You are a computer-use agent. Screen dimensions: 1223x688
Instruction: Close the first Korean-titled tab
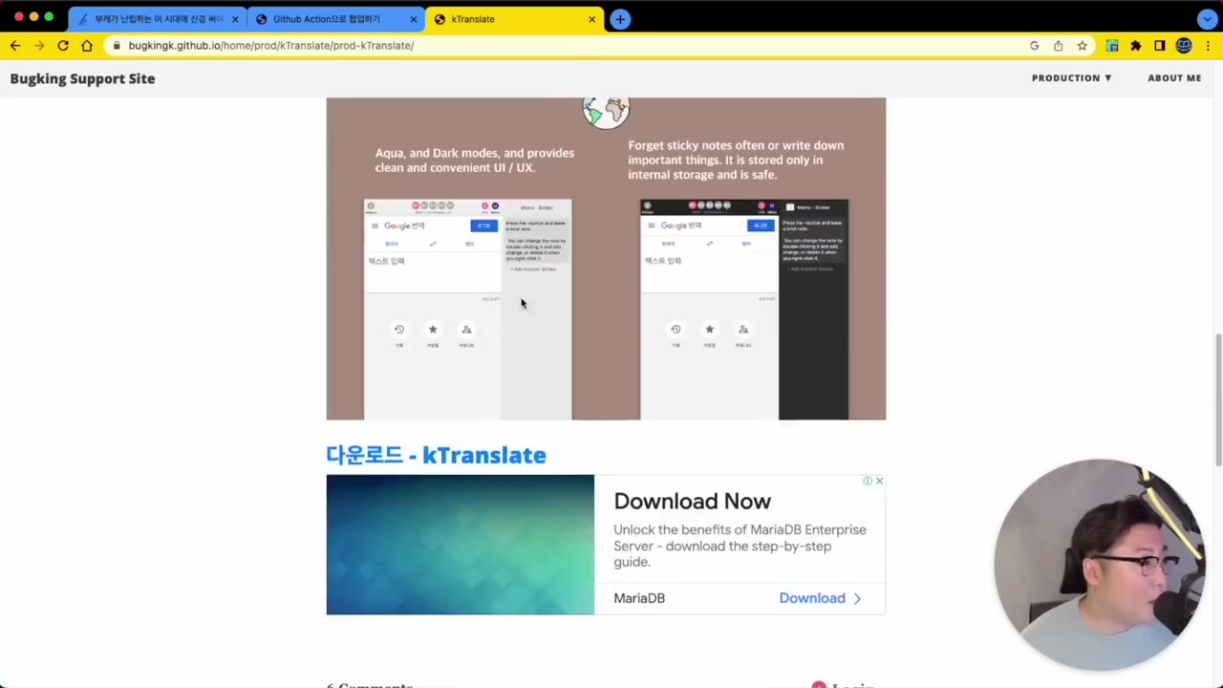[235, 19]
